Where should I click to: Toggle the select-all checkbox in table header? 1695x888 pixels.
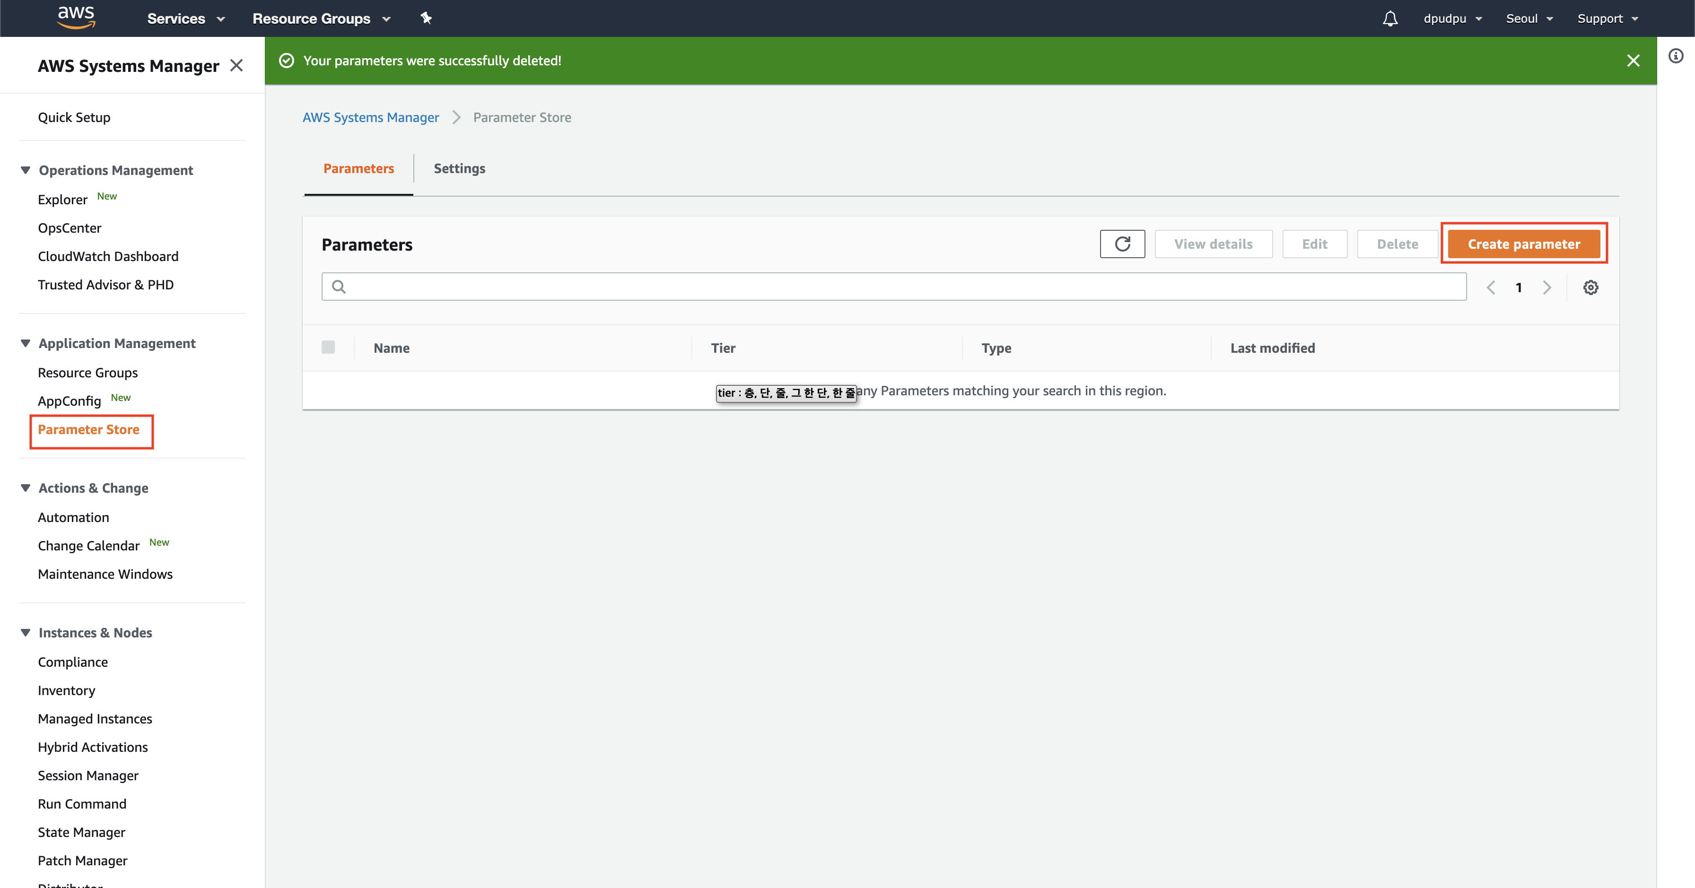coord(328,348)
